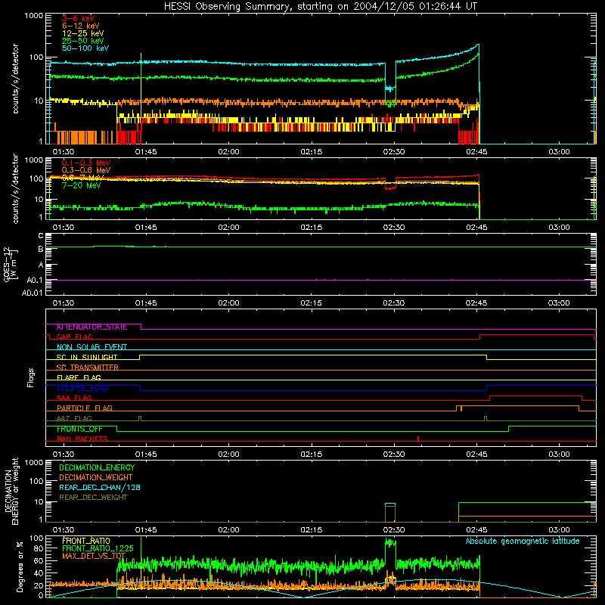
Task: Select the 50-100 keV legend label
Action: 85,48
